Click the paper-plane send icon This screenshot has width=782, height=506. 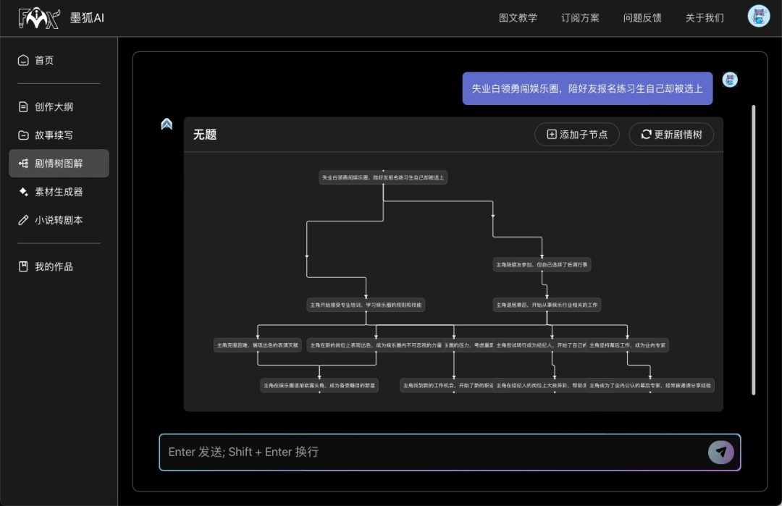click(720, 452)
